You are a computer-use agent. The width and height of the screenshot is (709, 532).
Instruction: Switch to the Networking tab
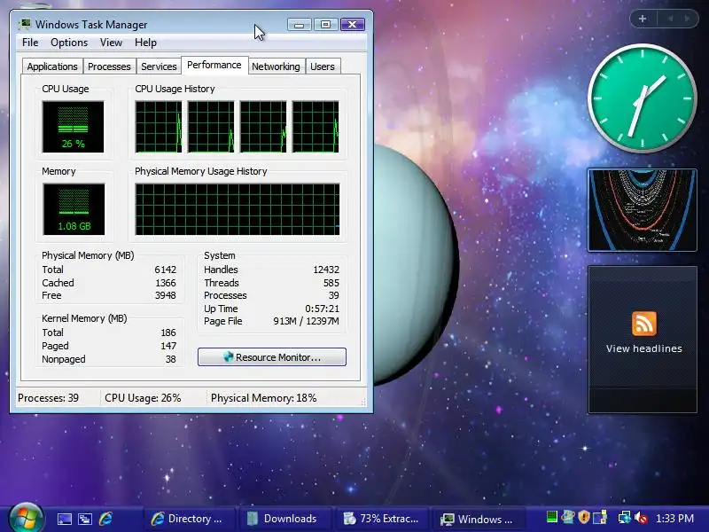[x=276, y=66]
